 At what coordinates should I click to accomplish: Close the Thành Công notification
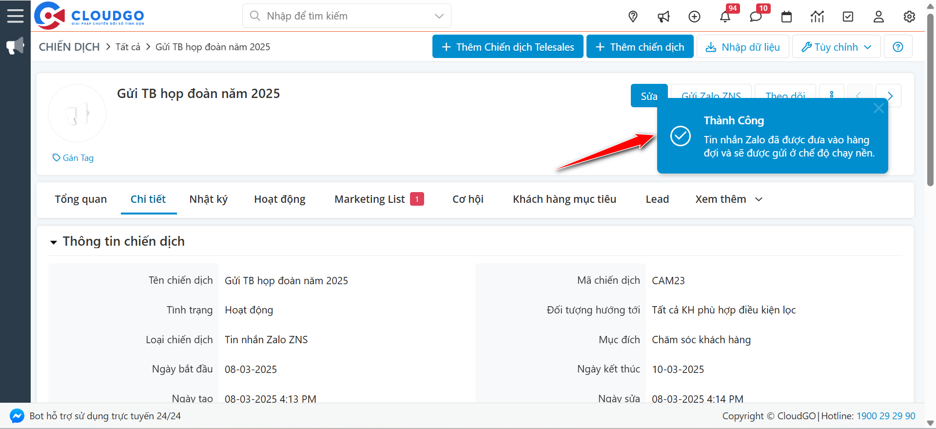tap(878, 108)
